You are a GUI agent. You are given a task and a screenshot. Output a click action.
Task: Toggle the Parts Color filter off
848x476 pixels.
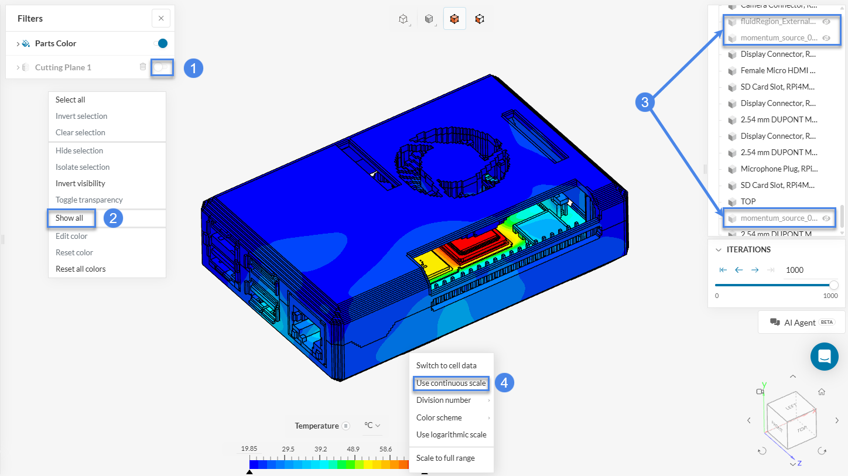pos(160,43)
